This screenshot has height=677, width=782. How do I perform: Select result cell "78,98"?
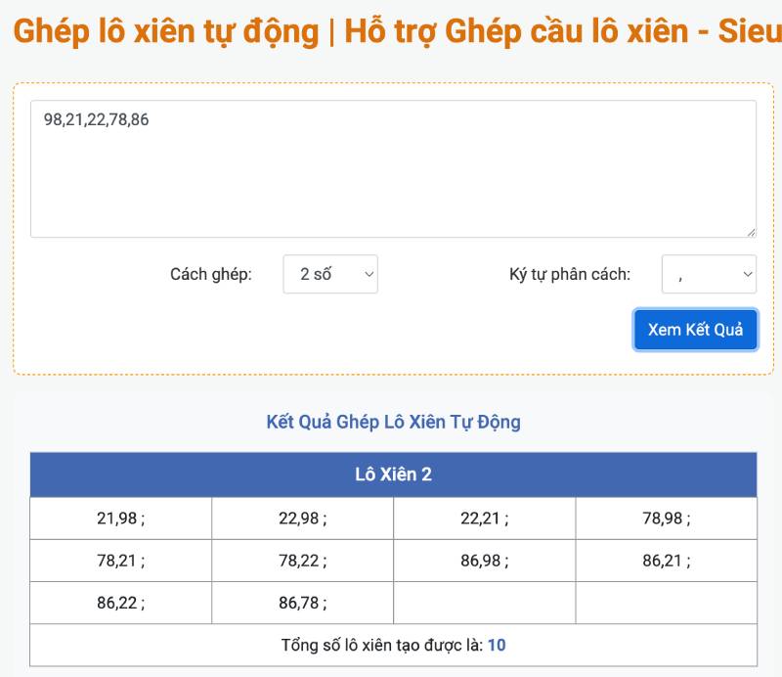[667, 518]
